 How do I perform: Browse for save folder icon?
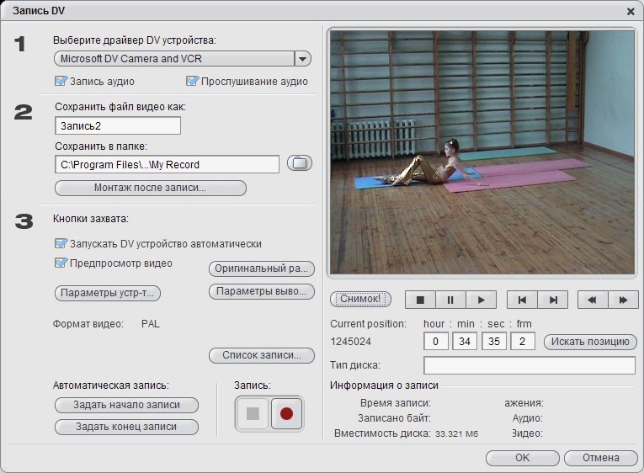300,163
